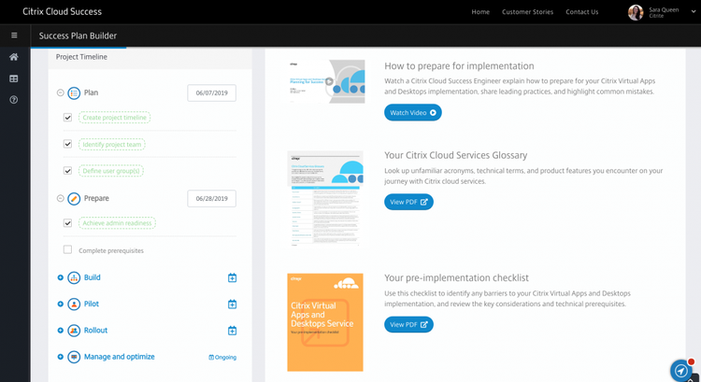Click the Plan phase list icon
This screenshot has height=382, width=701.
point(74,92)
